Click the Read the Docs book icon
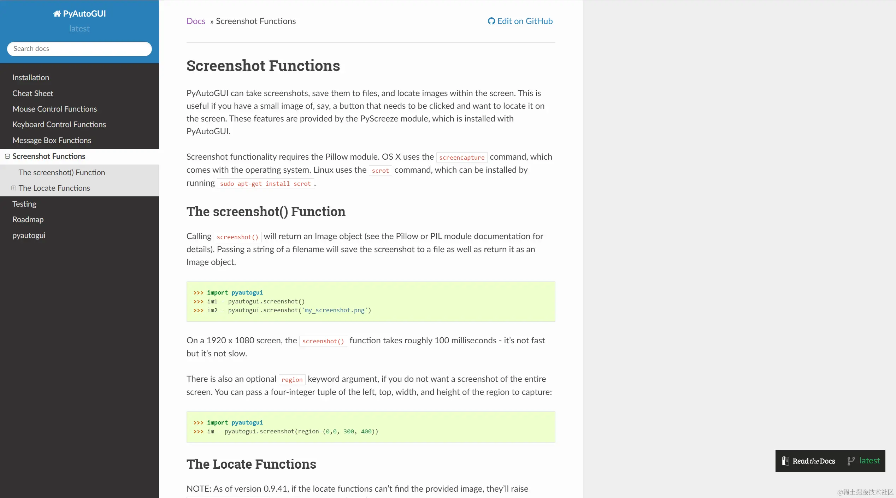 click(x=785, y=461)
